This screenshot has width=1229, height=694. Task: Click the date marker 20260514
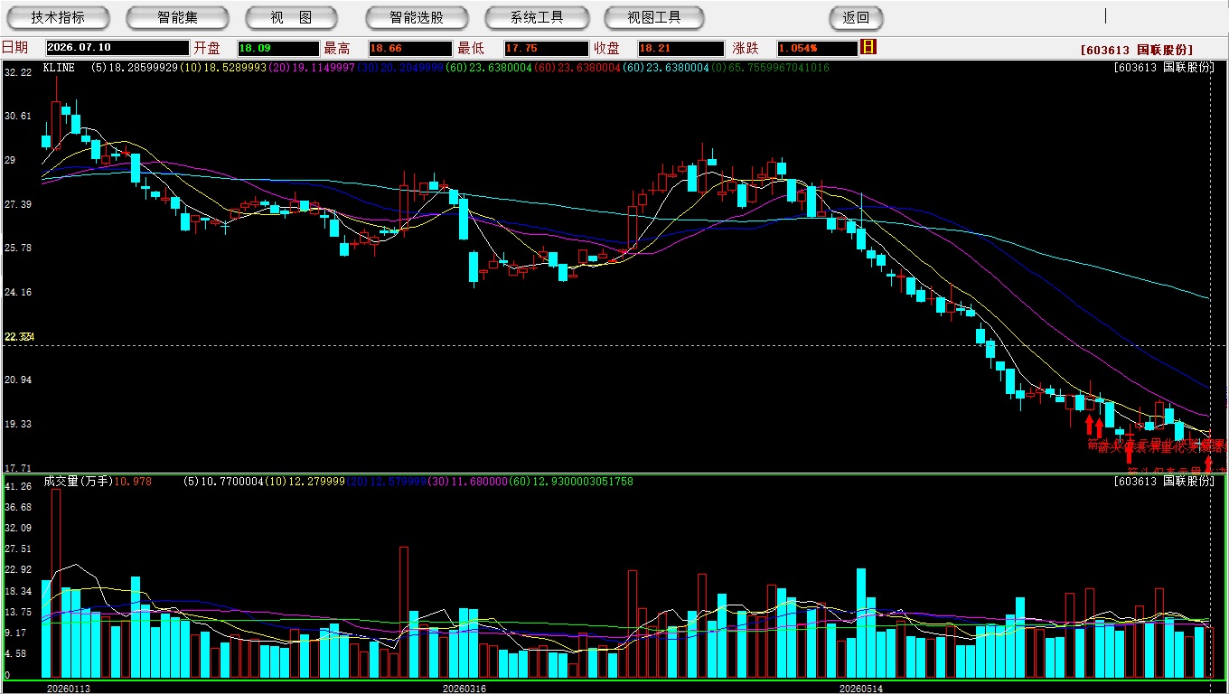point(861,689)
